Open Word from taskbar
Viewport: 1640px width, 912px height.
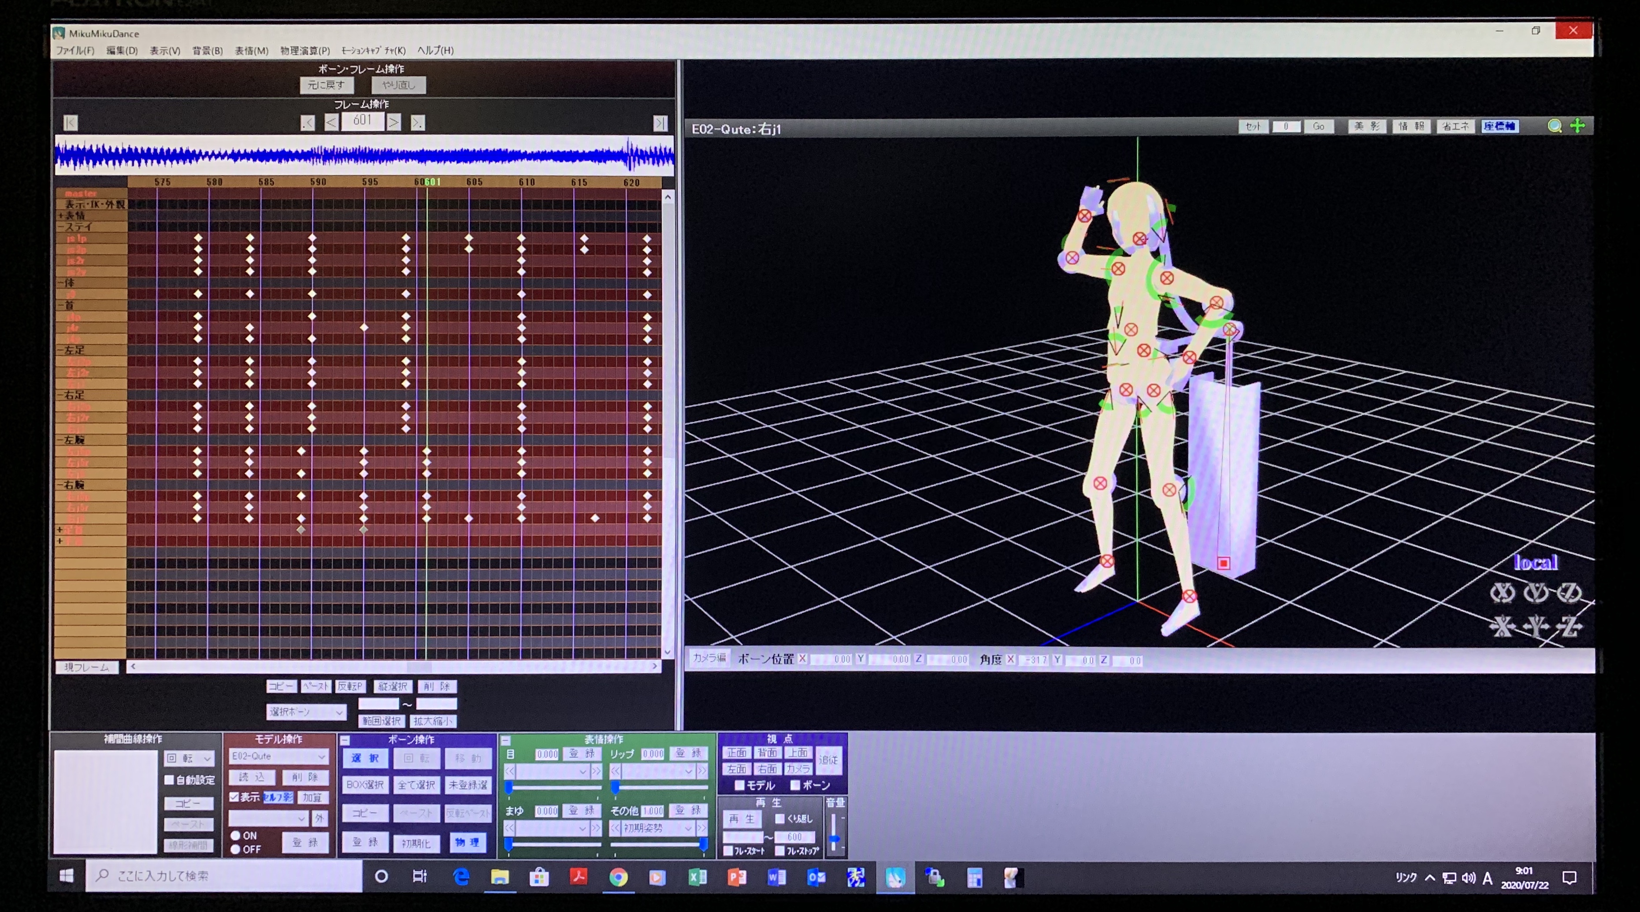[776, 877]
